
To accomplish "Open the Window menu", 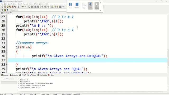I will [41, 4].
